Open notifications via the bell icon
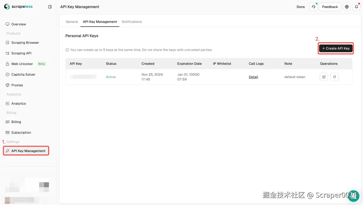363x205 pixels. pyautogui.click(x=356, y=7)
